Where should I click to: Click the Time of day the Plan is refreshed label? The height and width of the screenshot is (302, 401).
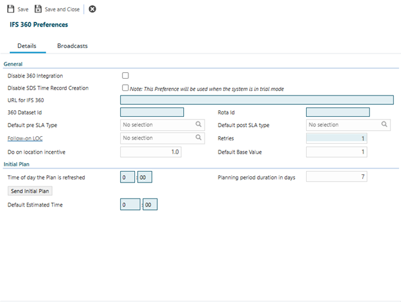[x=46, y=178]
